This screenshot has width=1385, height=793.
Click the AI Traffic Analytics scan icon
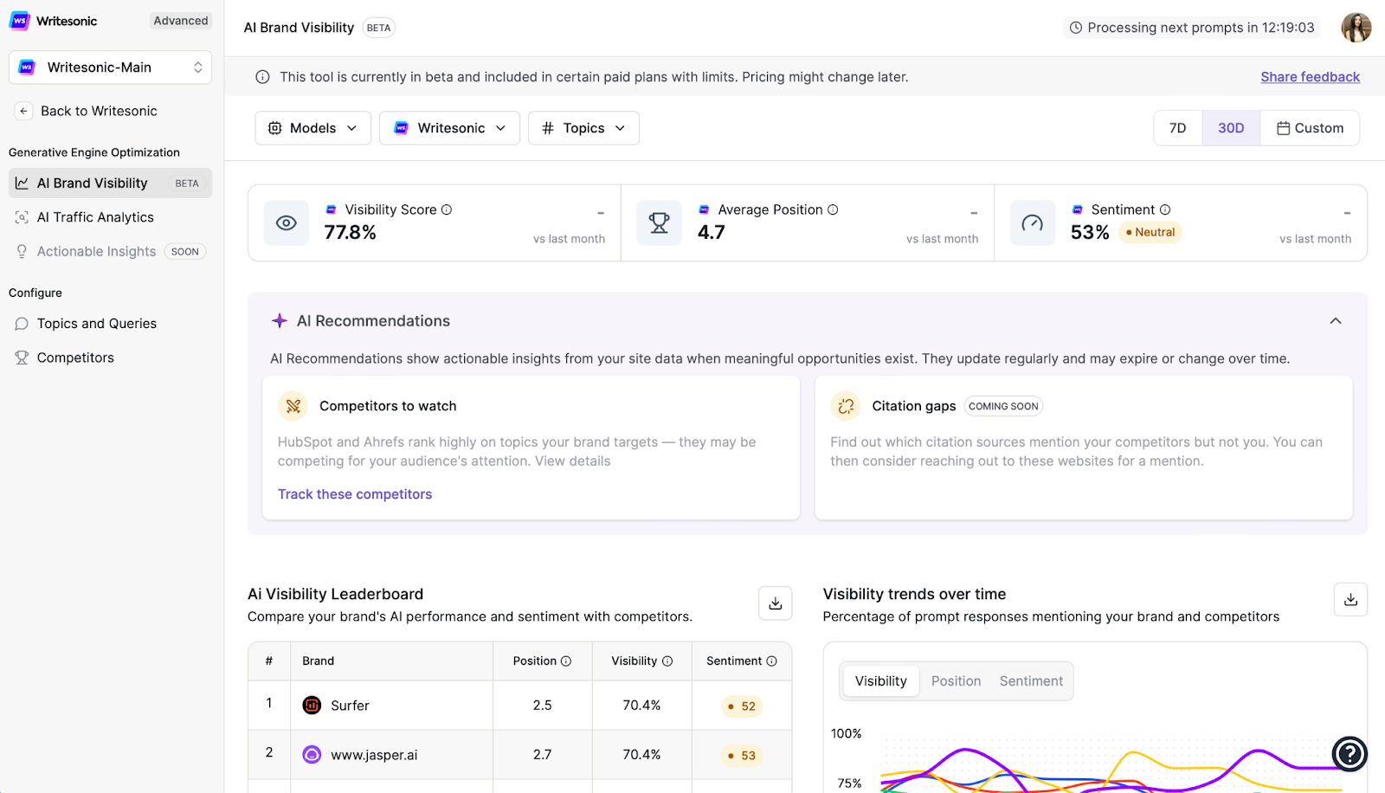(x=22, y=217)
